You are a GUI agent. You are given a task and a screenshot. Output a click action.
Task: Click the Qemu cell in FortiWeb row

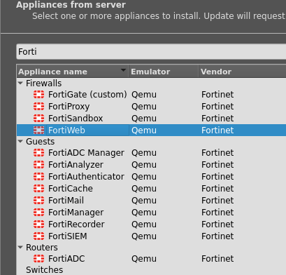(144, 130)
